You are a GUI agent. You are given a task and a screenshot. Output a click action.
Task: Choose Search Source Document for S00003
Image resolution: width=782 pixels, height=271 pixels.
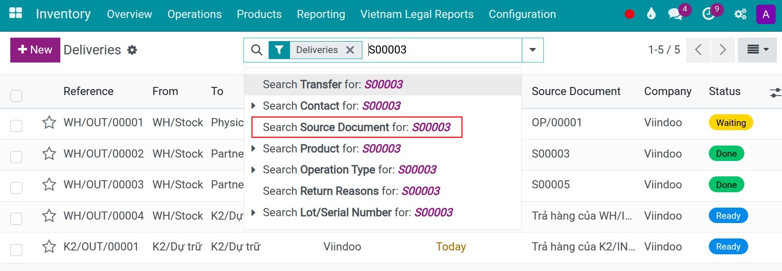[383, 127]
